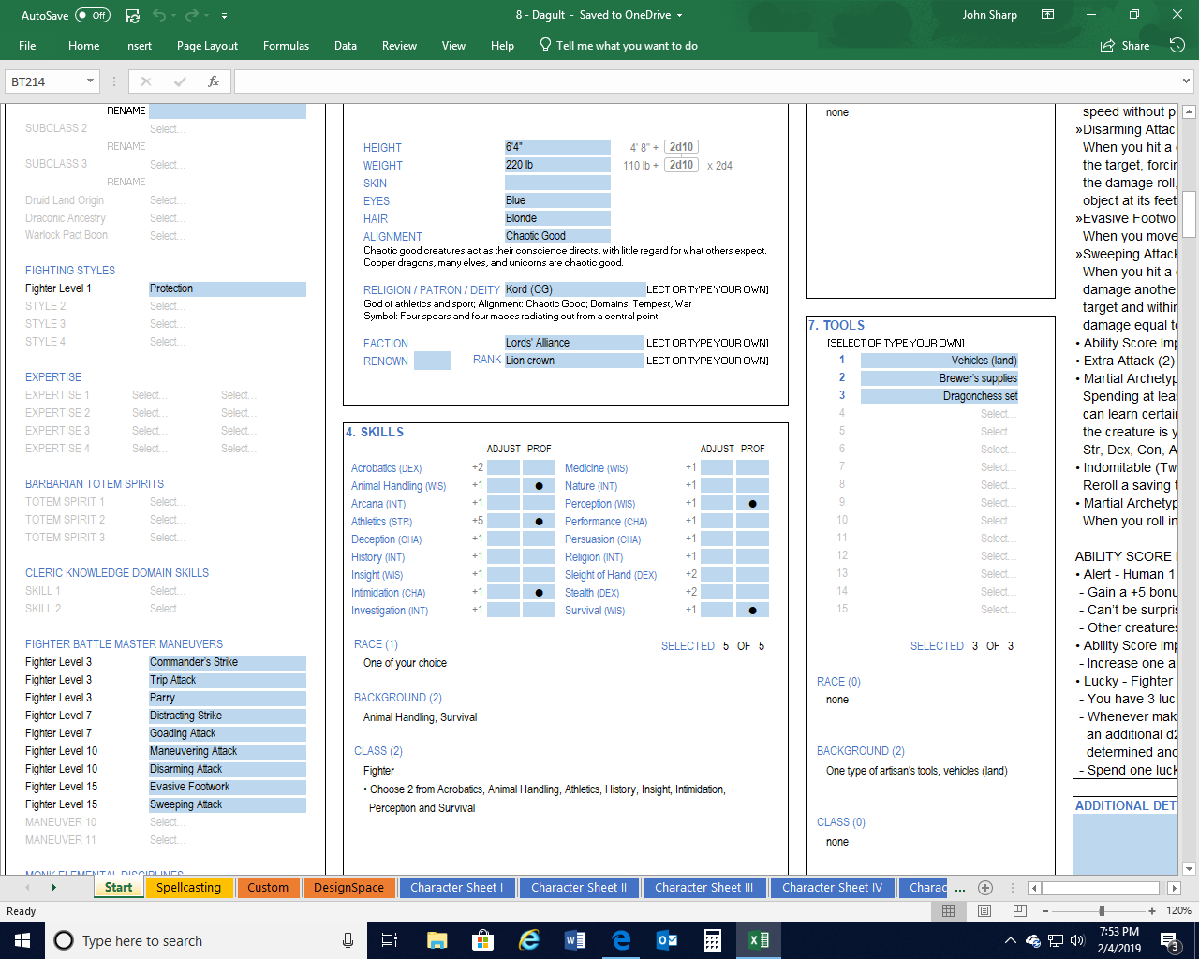
Task: Expand the formula bar
Action: (1186, 81)
